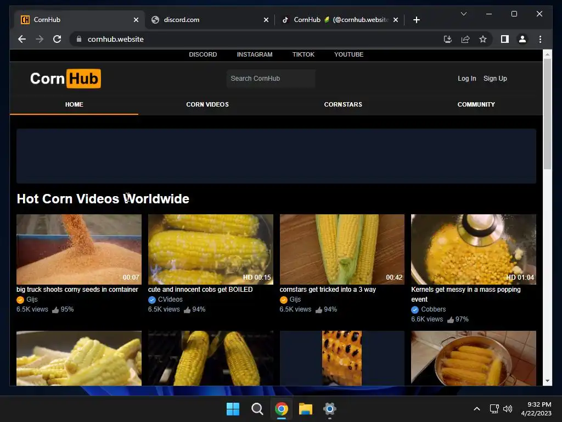Click title 'cute and innocent cobs get BOILED'
Viewport: 562px width, 422px height.
(x=200, y=290)
